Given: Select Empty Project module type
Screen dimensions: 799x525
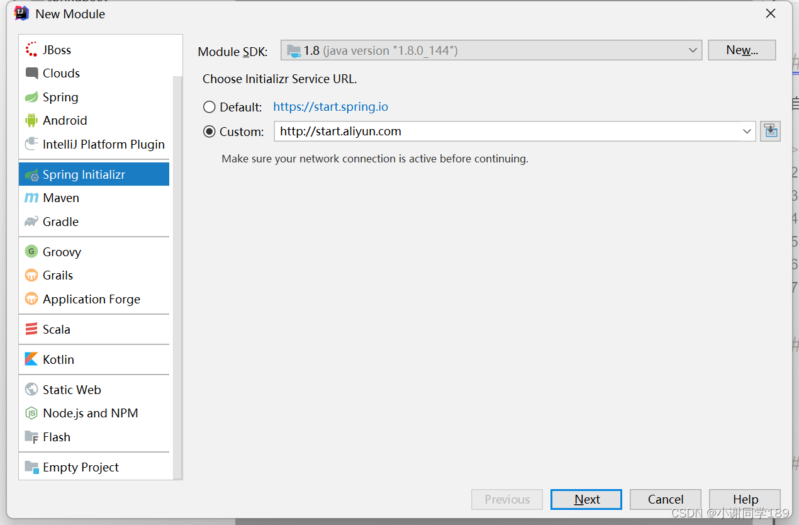Looking at the screenshot, I should pos(94,467).
